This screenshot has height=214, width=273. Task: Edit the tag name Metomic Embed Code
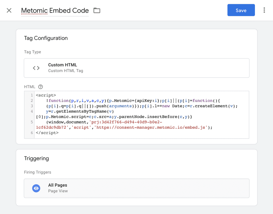(x=55, y=11)
